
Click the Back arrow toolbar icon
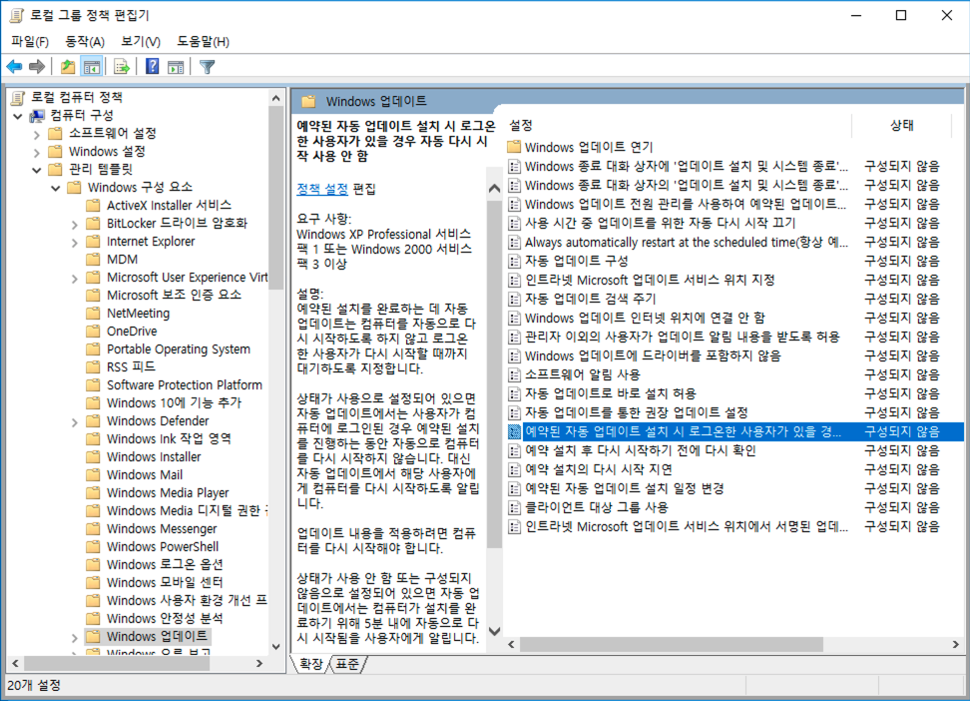[14, 67]
